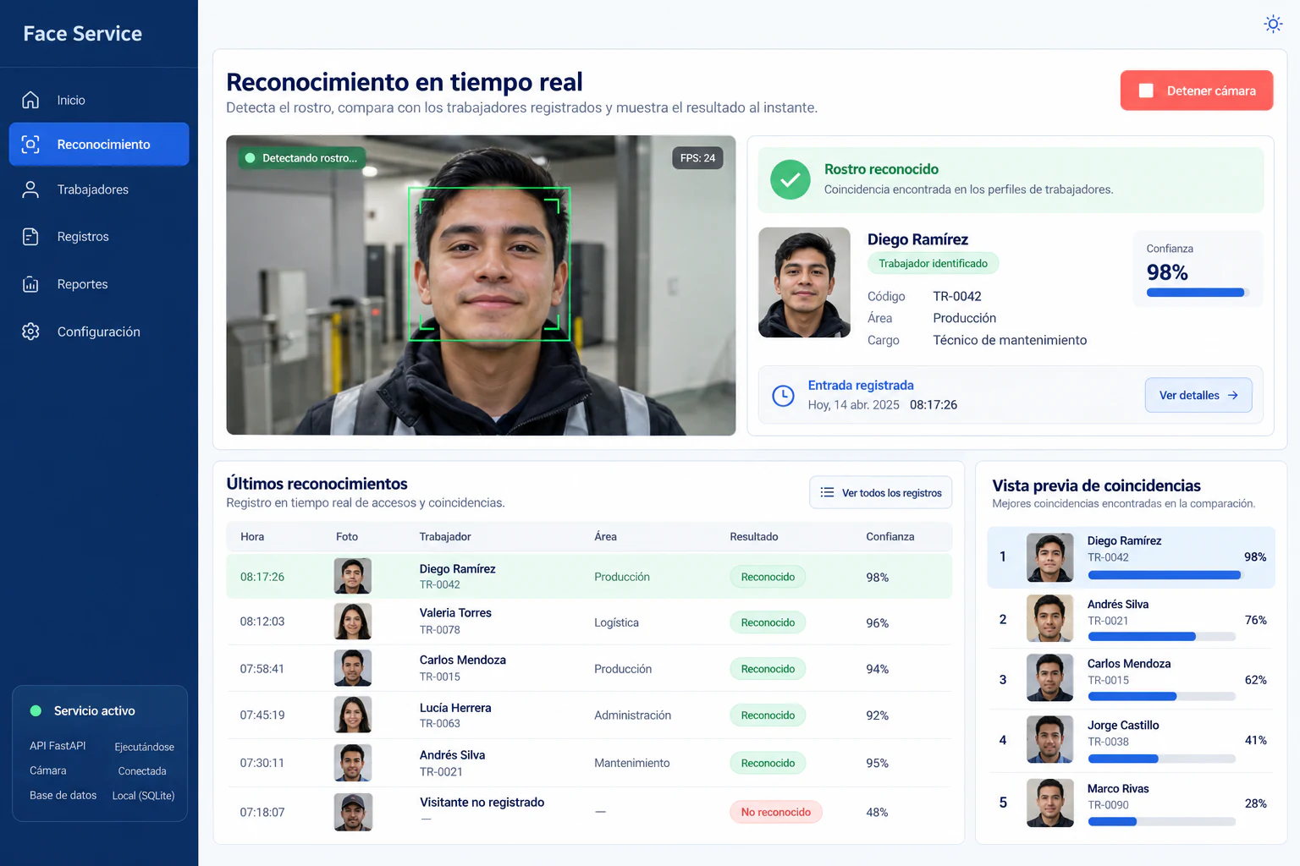
Task: Click Marco Rivas's match thumbnail
Action: click(1049, 803)
